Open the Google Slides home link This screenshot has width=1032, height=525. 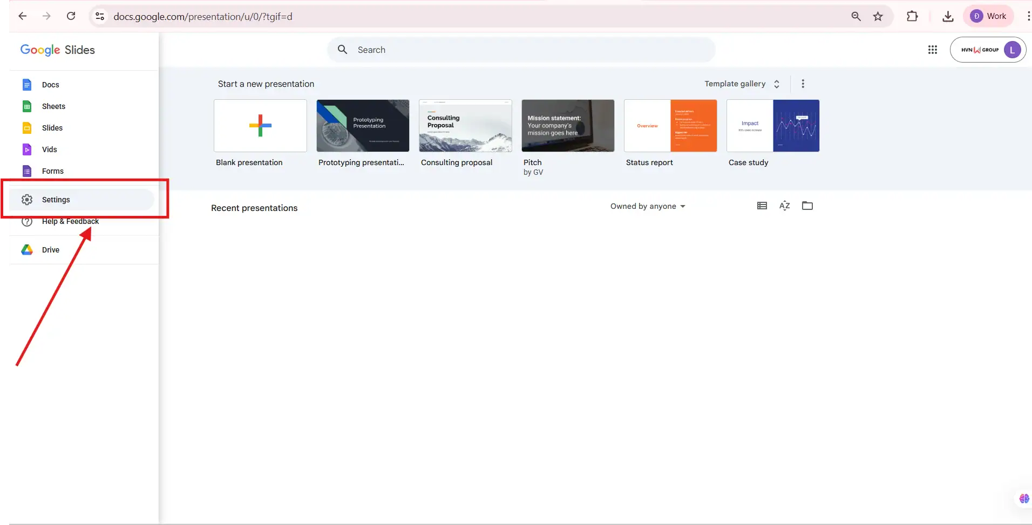click(58, 49)
